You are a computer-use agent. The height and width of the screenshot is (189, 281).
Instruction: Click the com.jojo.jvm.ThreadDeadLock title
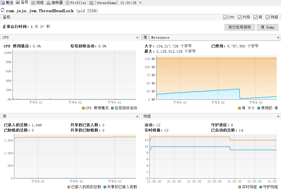[x=40, y=11]
